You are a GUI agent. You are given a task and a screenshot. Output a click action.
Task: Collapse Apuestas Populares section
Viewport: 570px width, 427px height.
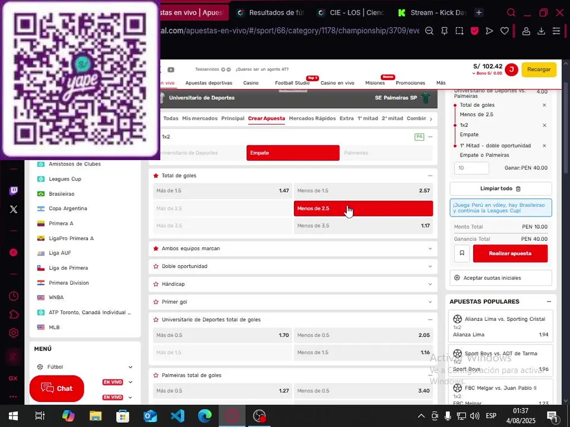(549, 302)
